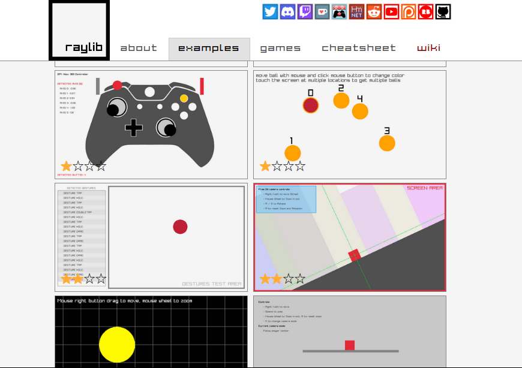Go to the about tab
Image resolution: width=522 pixels, height=368 pixels.
click(139, 48)
